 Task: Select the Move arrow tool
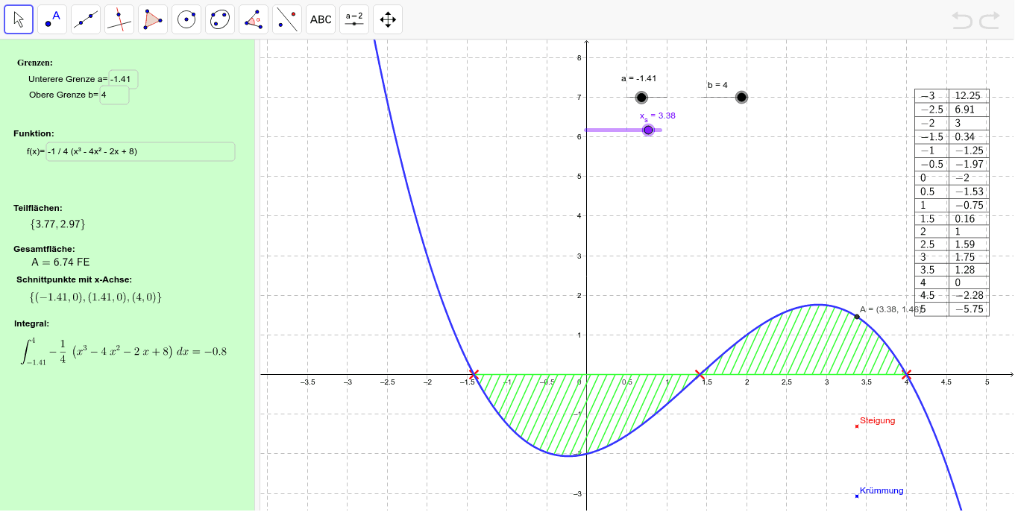[x=19, y=19]
